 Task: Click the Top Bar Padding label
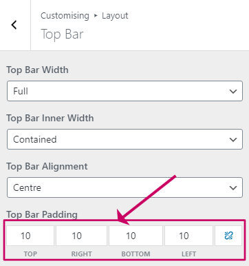pos(42,214)
